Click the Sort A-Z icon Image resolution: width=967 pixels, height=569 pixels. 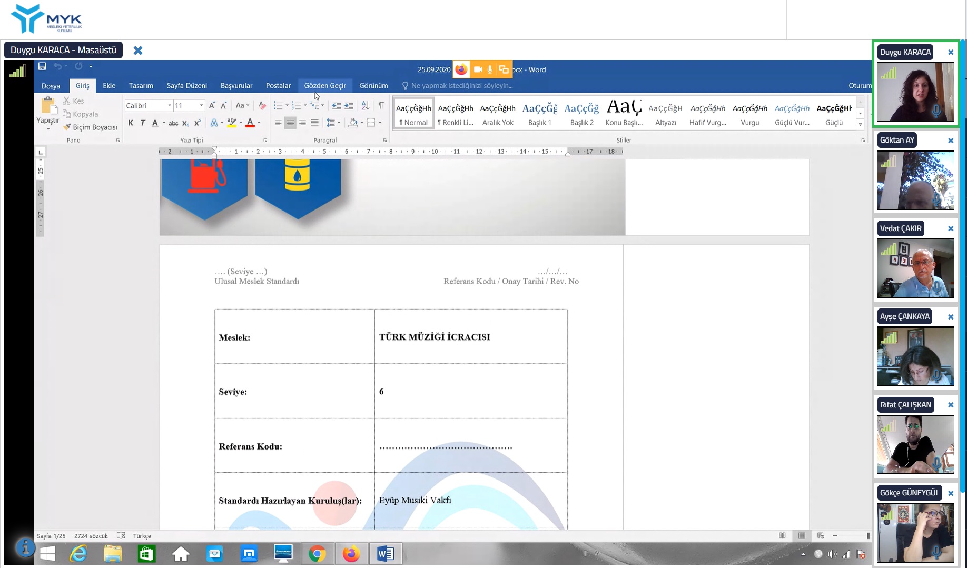[x=365, y=106]
